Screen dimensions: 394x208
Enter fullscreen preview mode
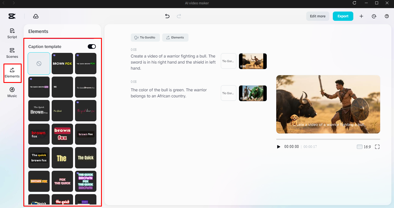click(x=377, y=147)
